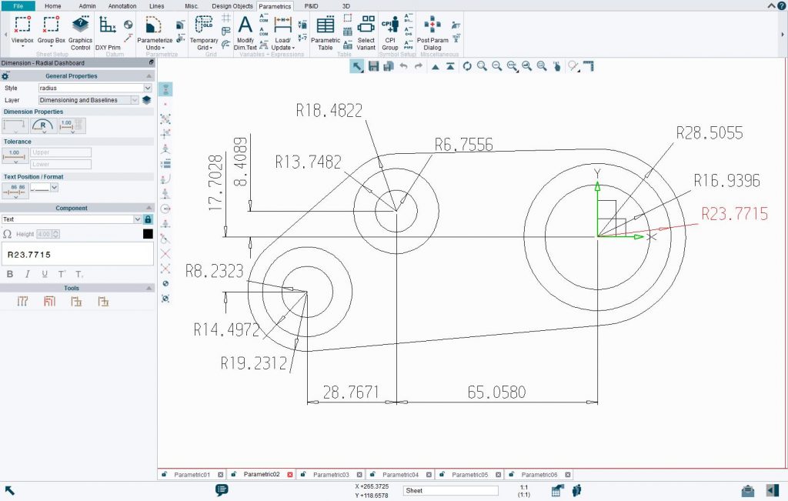Screen dimensions: 788x501
Task: Switch to the P&ID ribbon tab
Action: tap(311, 5)
